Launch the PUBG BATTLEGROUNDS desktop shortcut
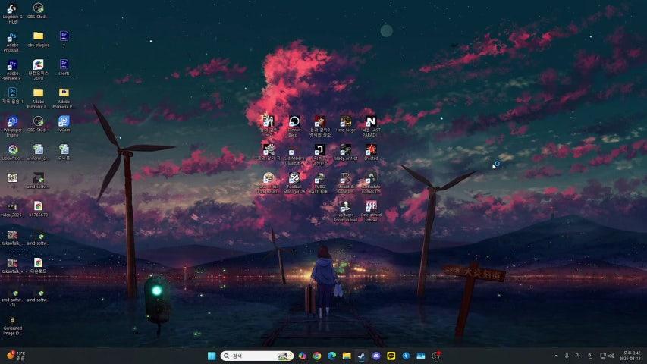 319,179
